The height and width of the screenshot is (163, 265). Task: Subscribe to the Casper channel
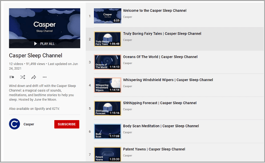click(x=67, y=124)
